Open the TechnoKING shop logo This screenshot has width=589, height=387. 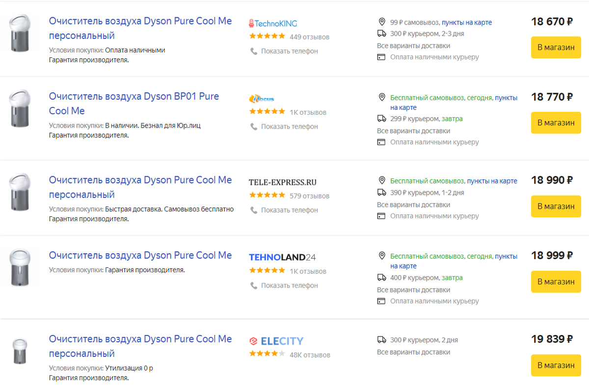[273, 23]
